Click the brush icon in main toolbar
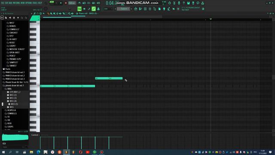Viewport: 275px width, 155px height. click(x=89, y=9)
